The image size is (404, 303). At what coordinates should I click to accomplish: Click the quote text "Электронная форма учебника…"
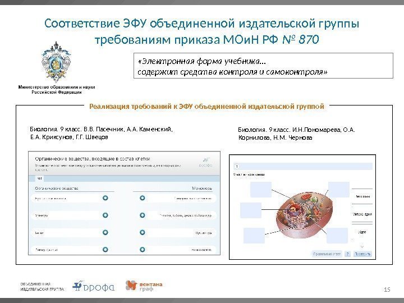pos(202,61)
